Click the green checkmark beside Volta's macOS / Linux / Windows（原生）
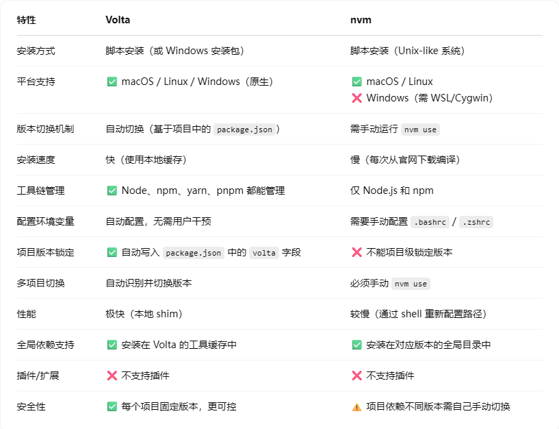The width and height of the screenshot is (559, 429). point(112,82)
